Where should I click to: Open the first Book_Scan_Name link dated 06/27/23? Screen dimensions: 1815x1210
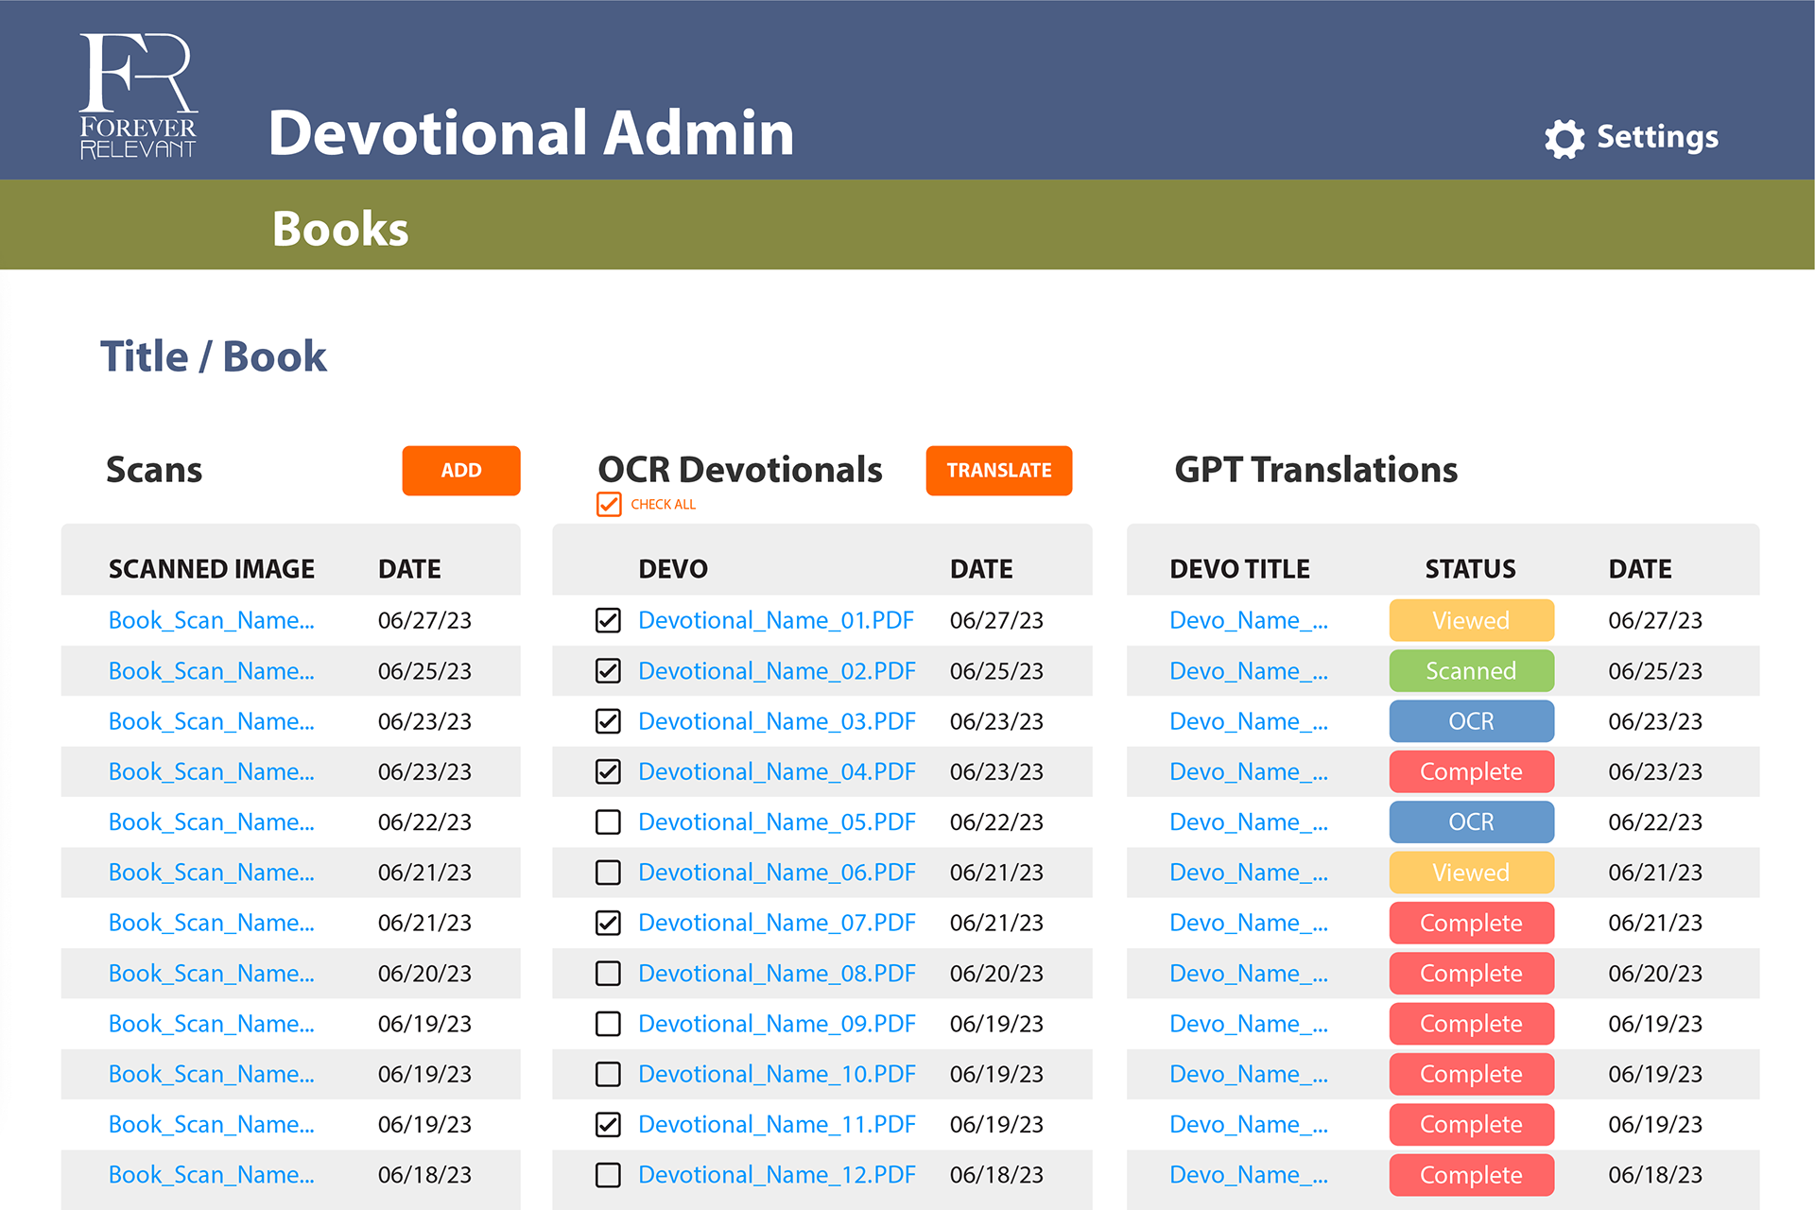[x=211, y=621]
